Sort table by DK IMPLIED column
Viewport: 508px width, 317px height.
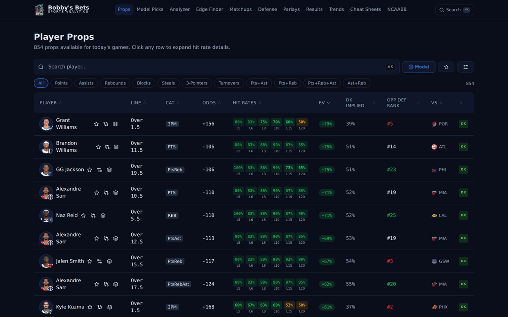tap(360, 103)
